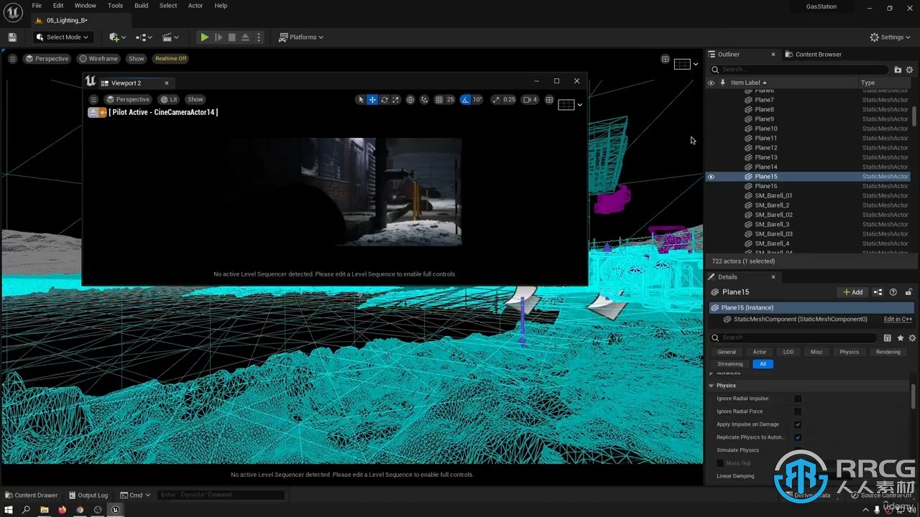Uncheck Apply Impulse on Damage
The image size is (920, 517).
pyautogui.click(x=797, y=424)
